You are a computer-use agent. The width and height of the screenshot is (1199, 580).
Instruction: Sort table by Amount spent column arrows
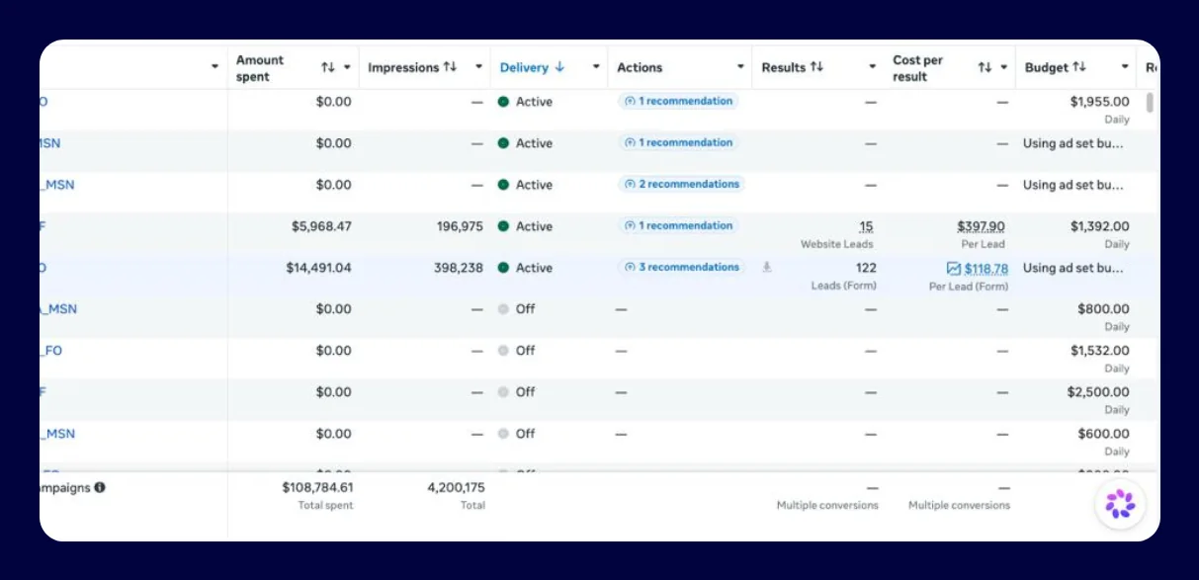coord(328,67)
